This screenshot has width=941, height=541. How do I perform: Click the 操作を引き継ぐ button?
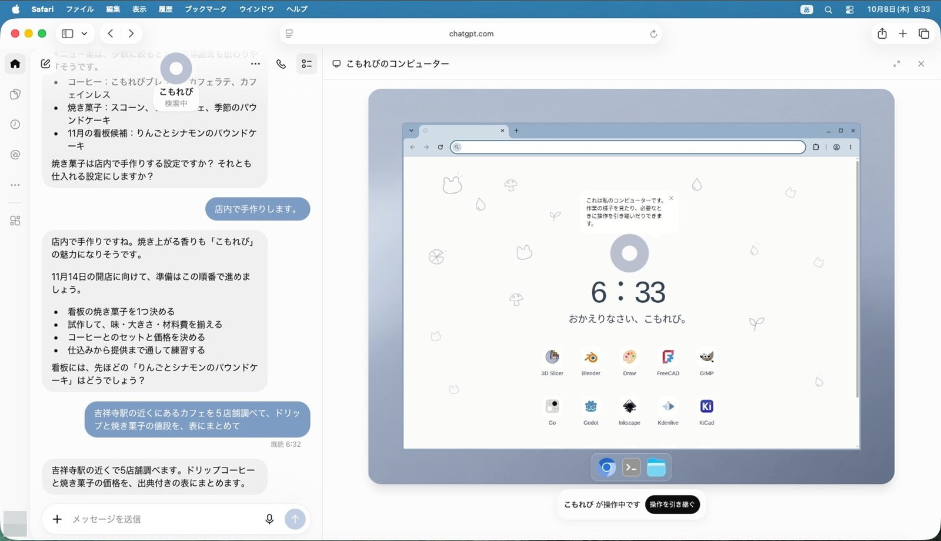pyautogui.click(x=672, y=504)
